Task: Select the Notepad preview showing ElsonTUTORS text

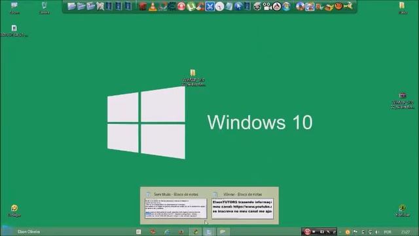Action: (x=242, y=205)
